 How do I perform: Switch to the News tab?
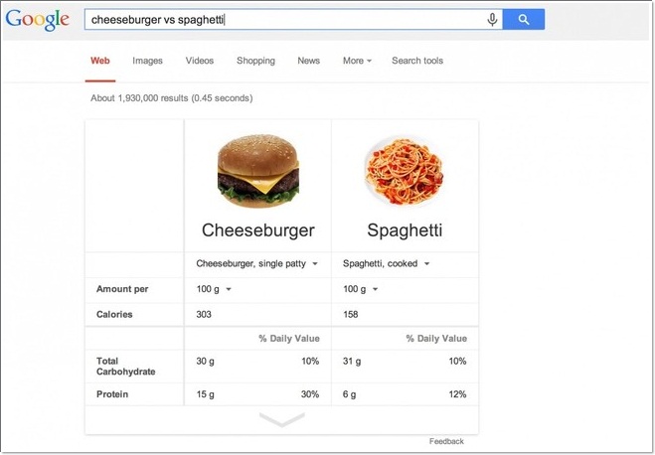click(x=309, y=61)
